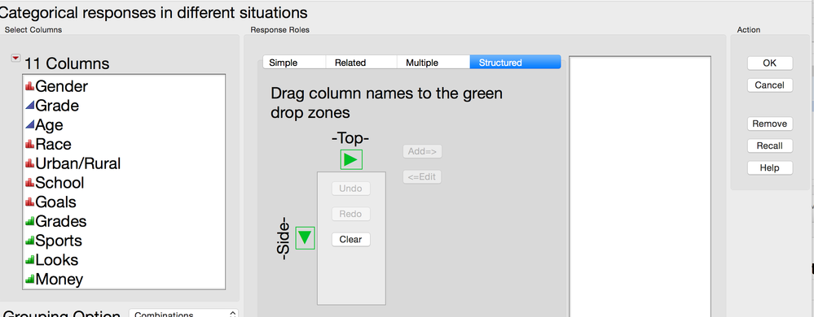Switch to the Multiple tab
Screen dimensions: 814x317
tap(433, 62)
